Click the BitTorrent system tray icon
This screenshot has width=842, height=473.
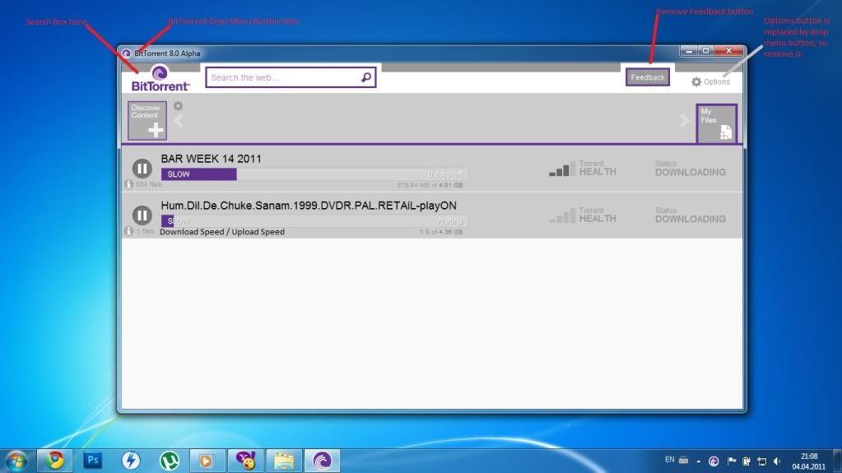714,461
